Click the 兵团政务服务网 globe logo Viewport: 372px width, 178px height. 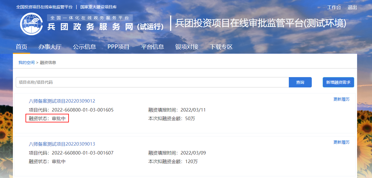32,24
